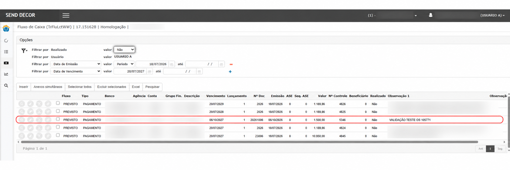Screen dimensions: 510x170
Task: Click the grid scrollbar left arrow
Action: (19, 142)
